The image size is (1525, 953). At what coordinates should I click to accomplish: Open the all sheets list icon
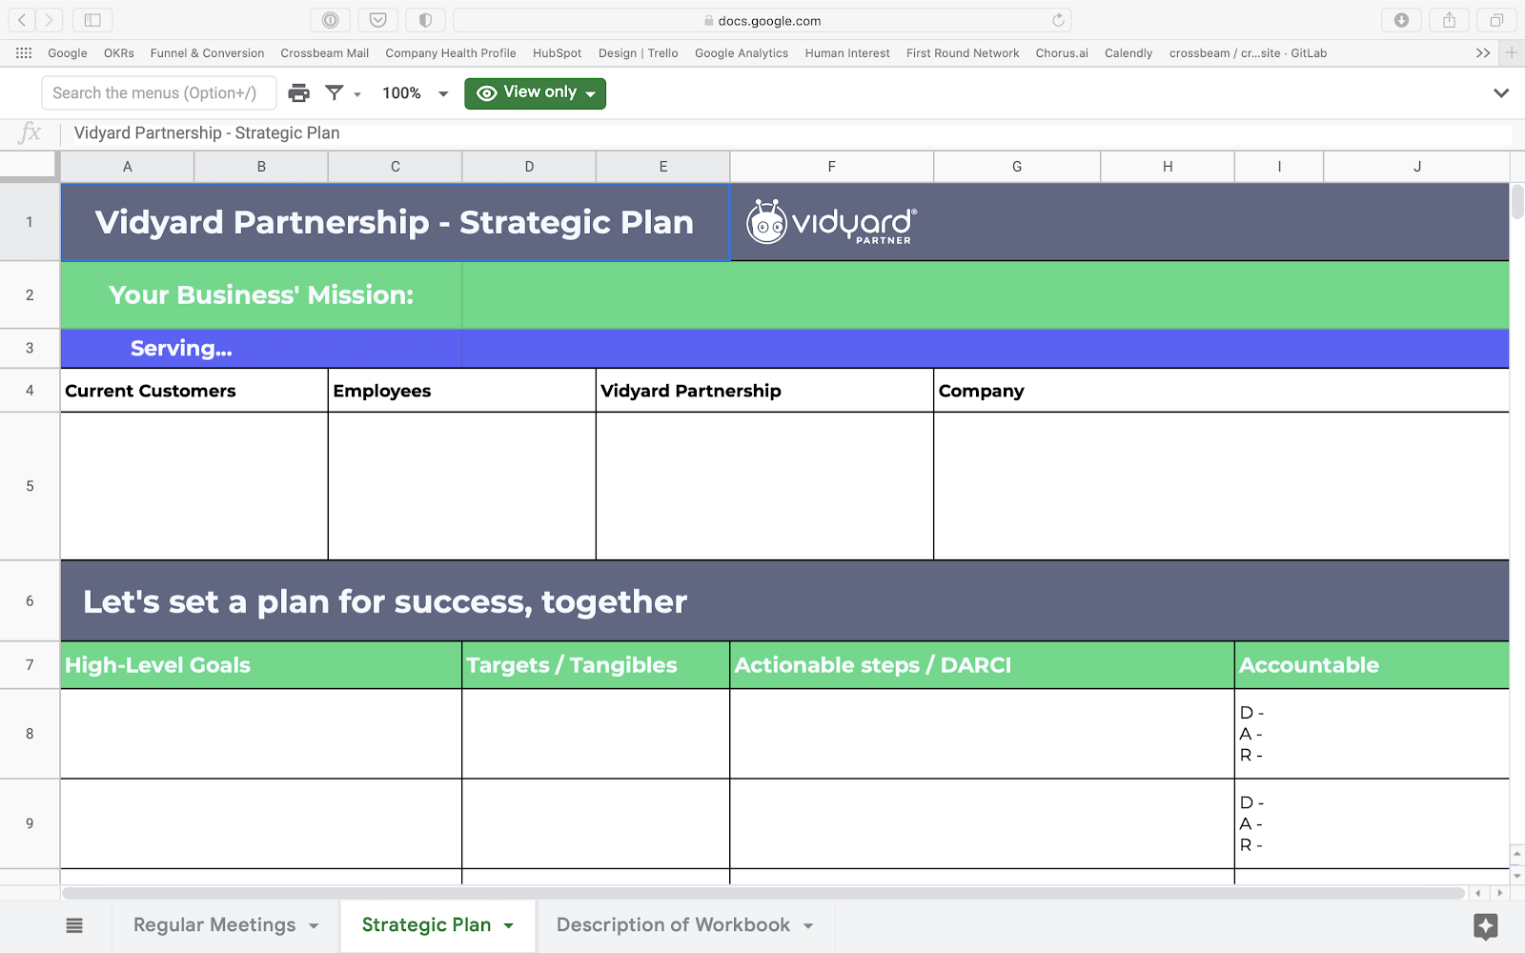click(x=74, y=925)
